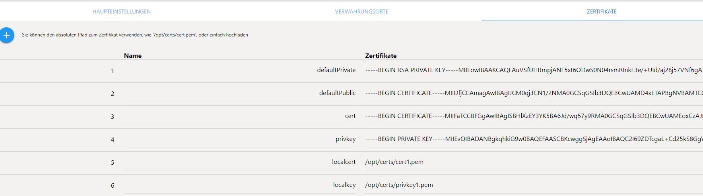Click the name field containing 'cert'
Image resolution: width=703 pixels, height=196 pixels.
point(239,116)
